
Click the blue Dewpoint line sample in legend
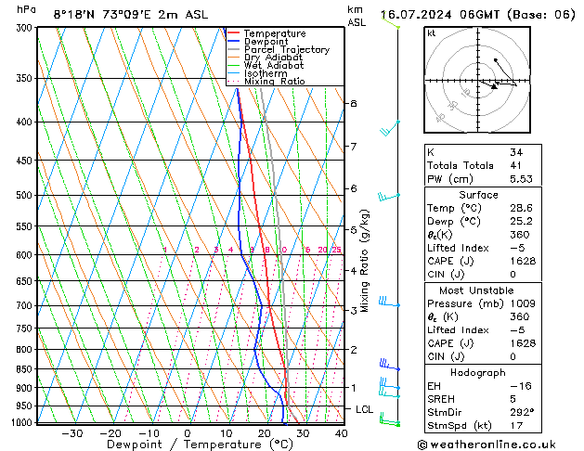point(234,41)
